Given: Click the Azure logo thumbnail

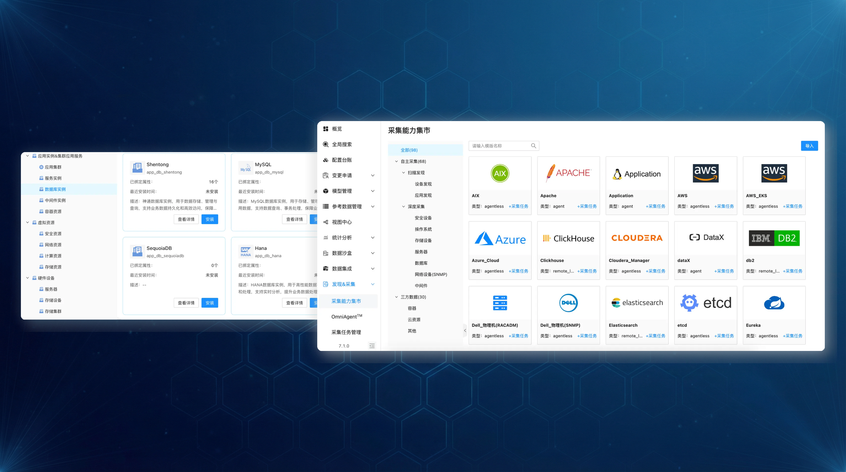Looking at the screenshot, I should click(x=500, y=239).
